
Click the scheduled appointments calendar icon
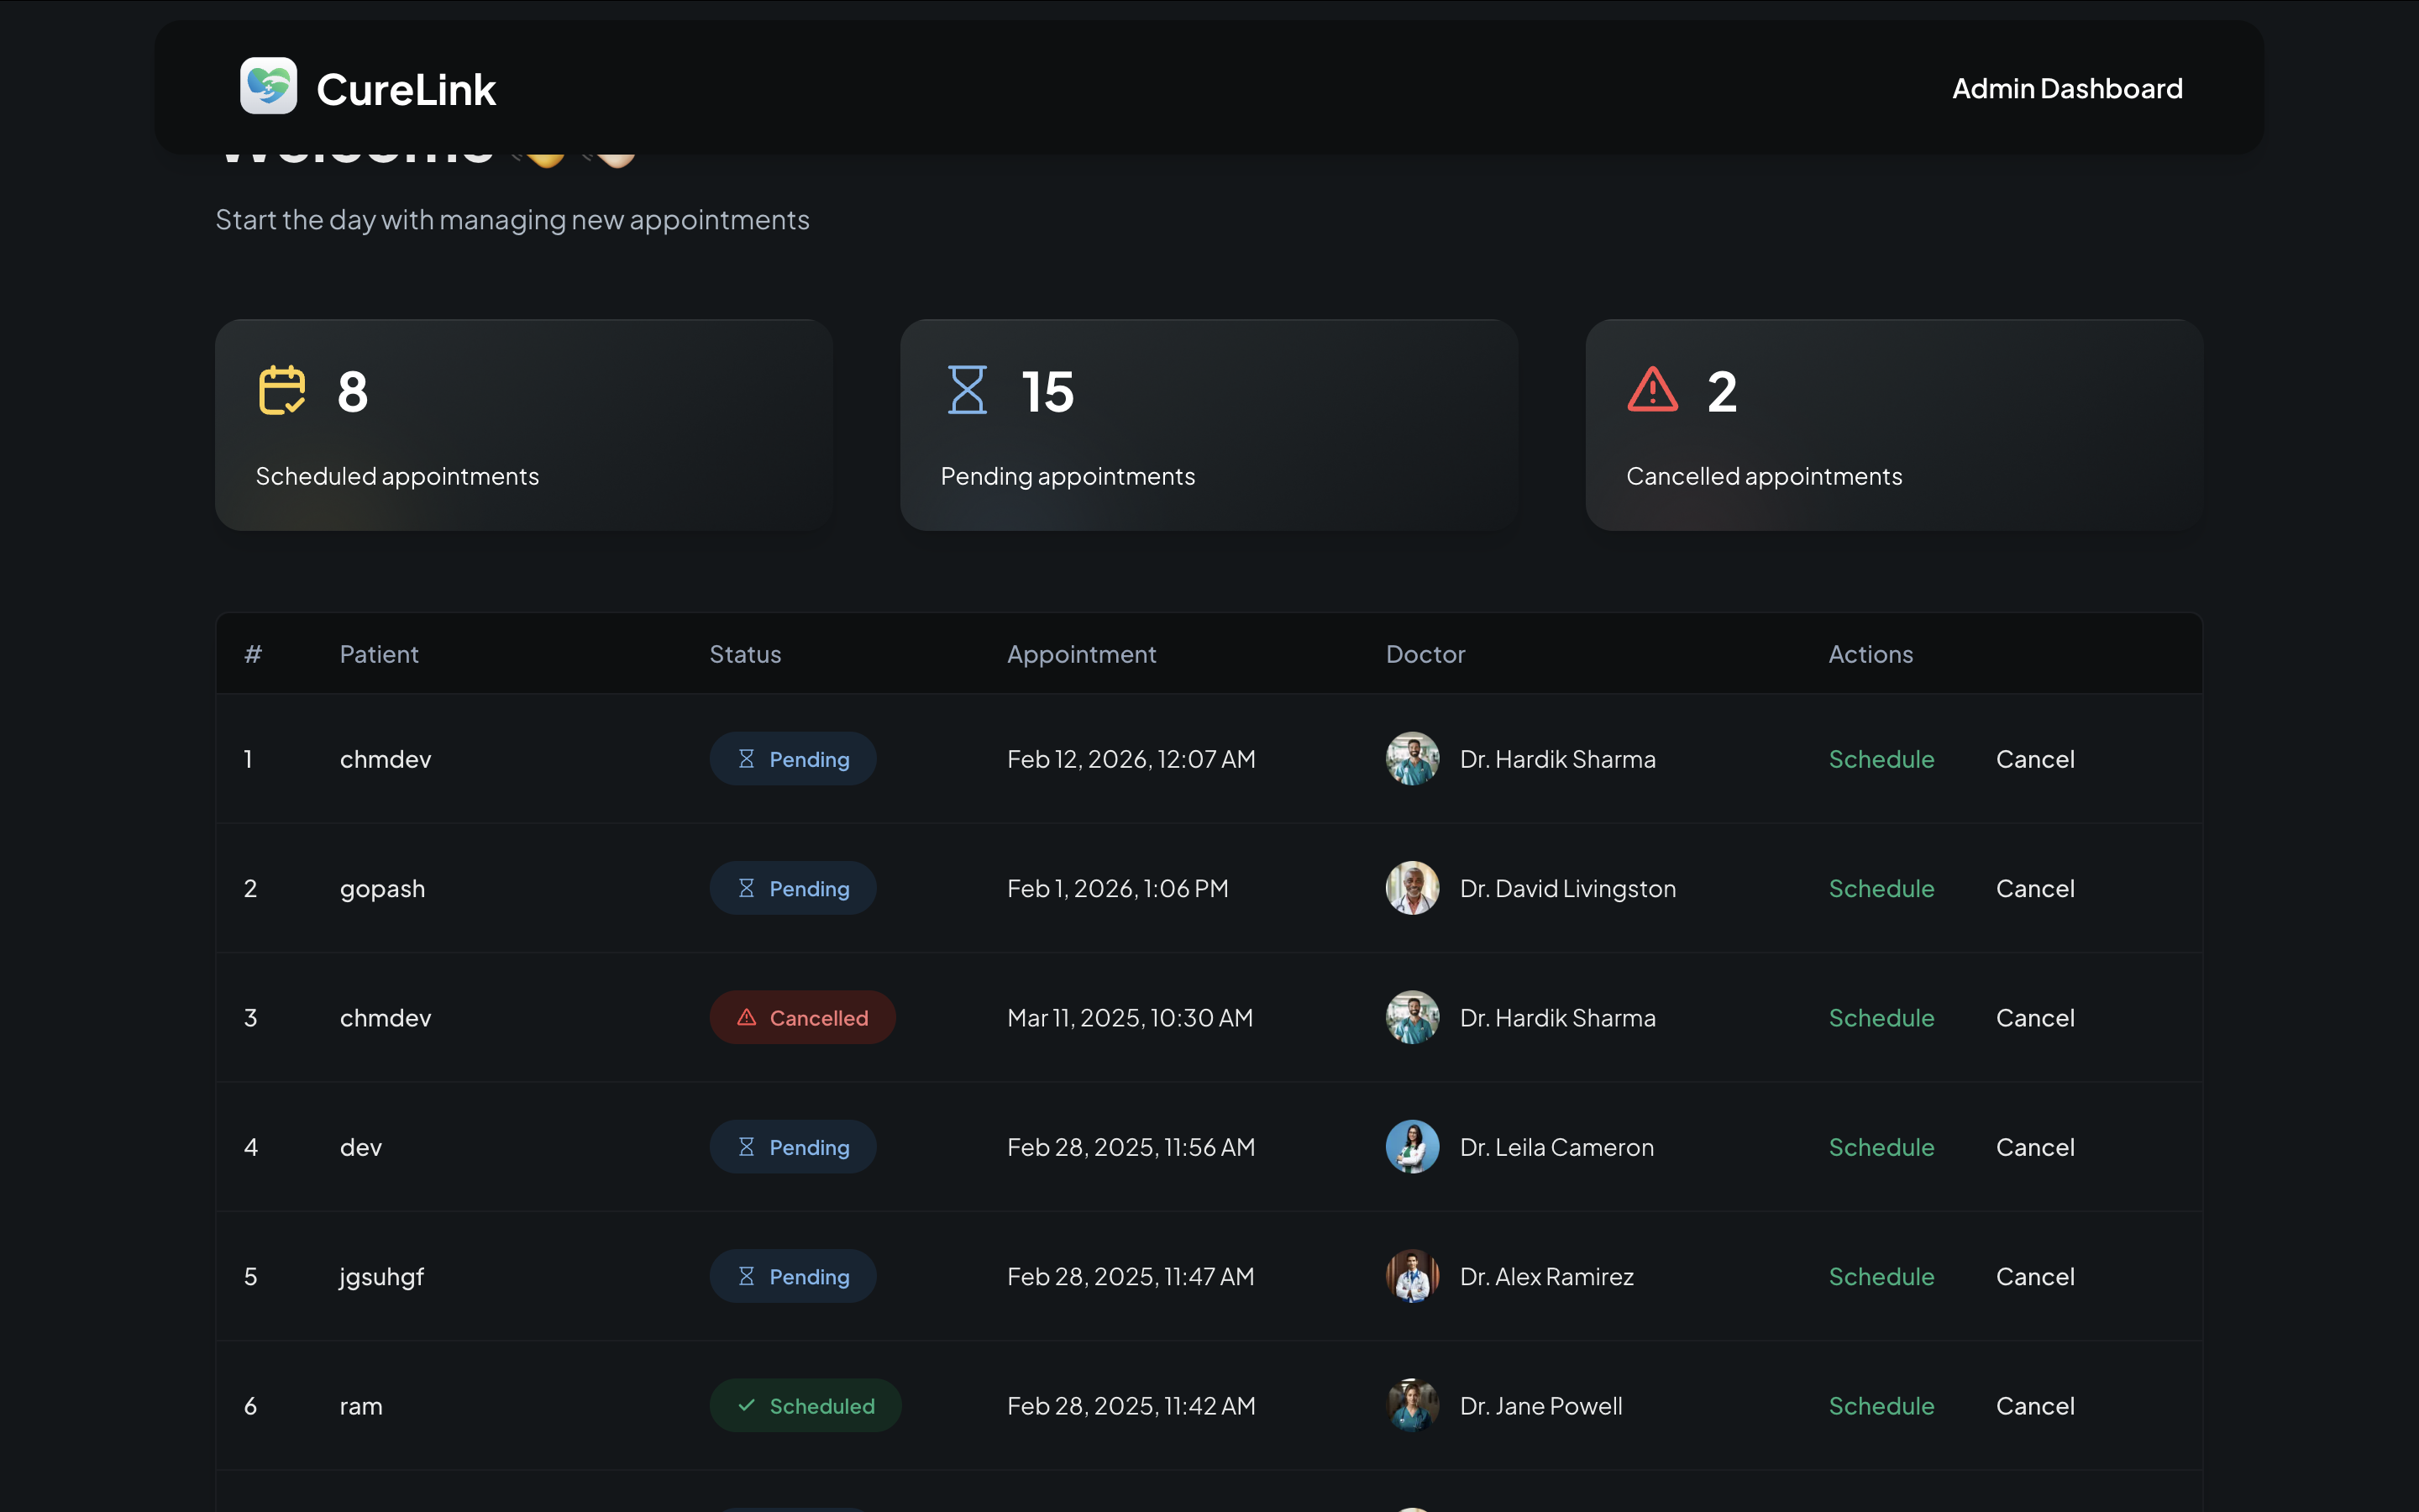pos(282,390)
